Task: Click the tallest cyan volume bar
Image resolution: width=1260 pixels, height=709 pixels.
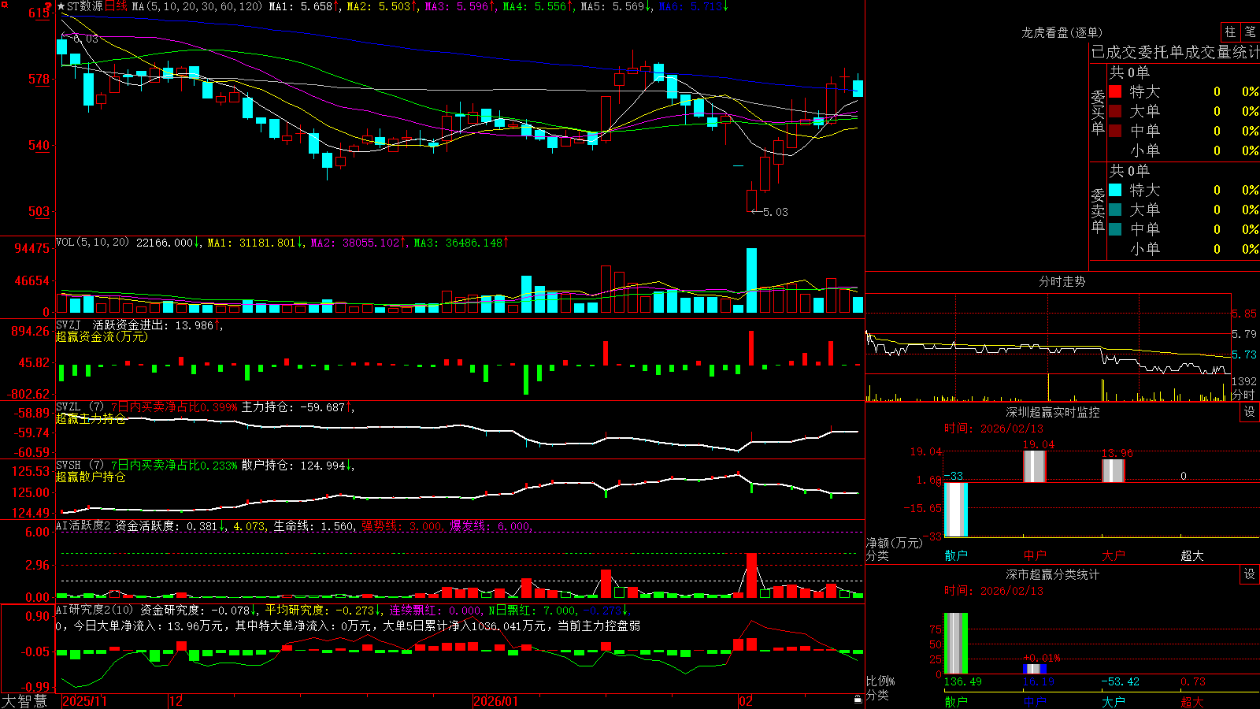Action: pyautogui.click(x=751, y=280)
